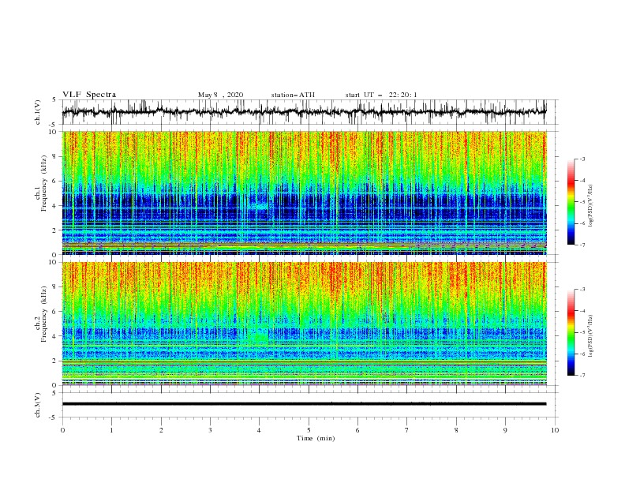
Task: Click time axis tick label "10"
Action: coord(555,430)
